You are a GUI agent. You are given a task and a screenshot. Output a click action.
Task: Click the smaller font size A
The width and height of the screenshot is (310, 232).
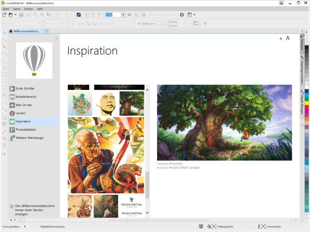point(281,39)
